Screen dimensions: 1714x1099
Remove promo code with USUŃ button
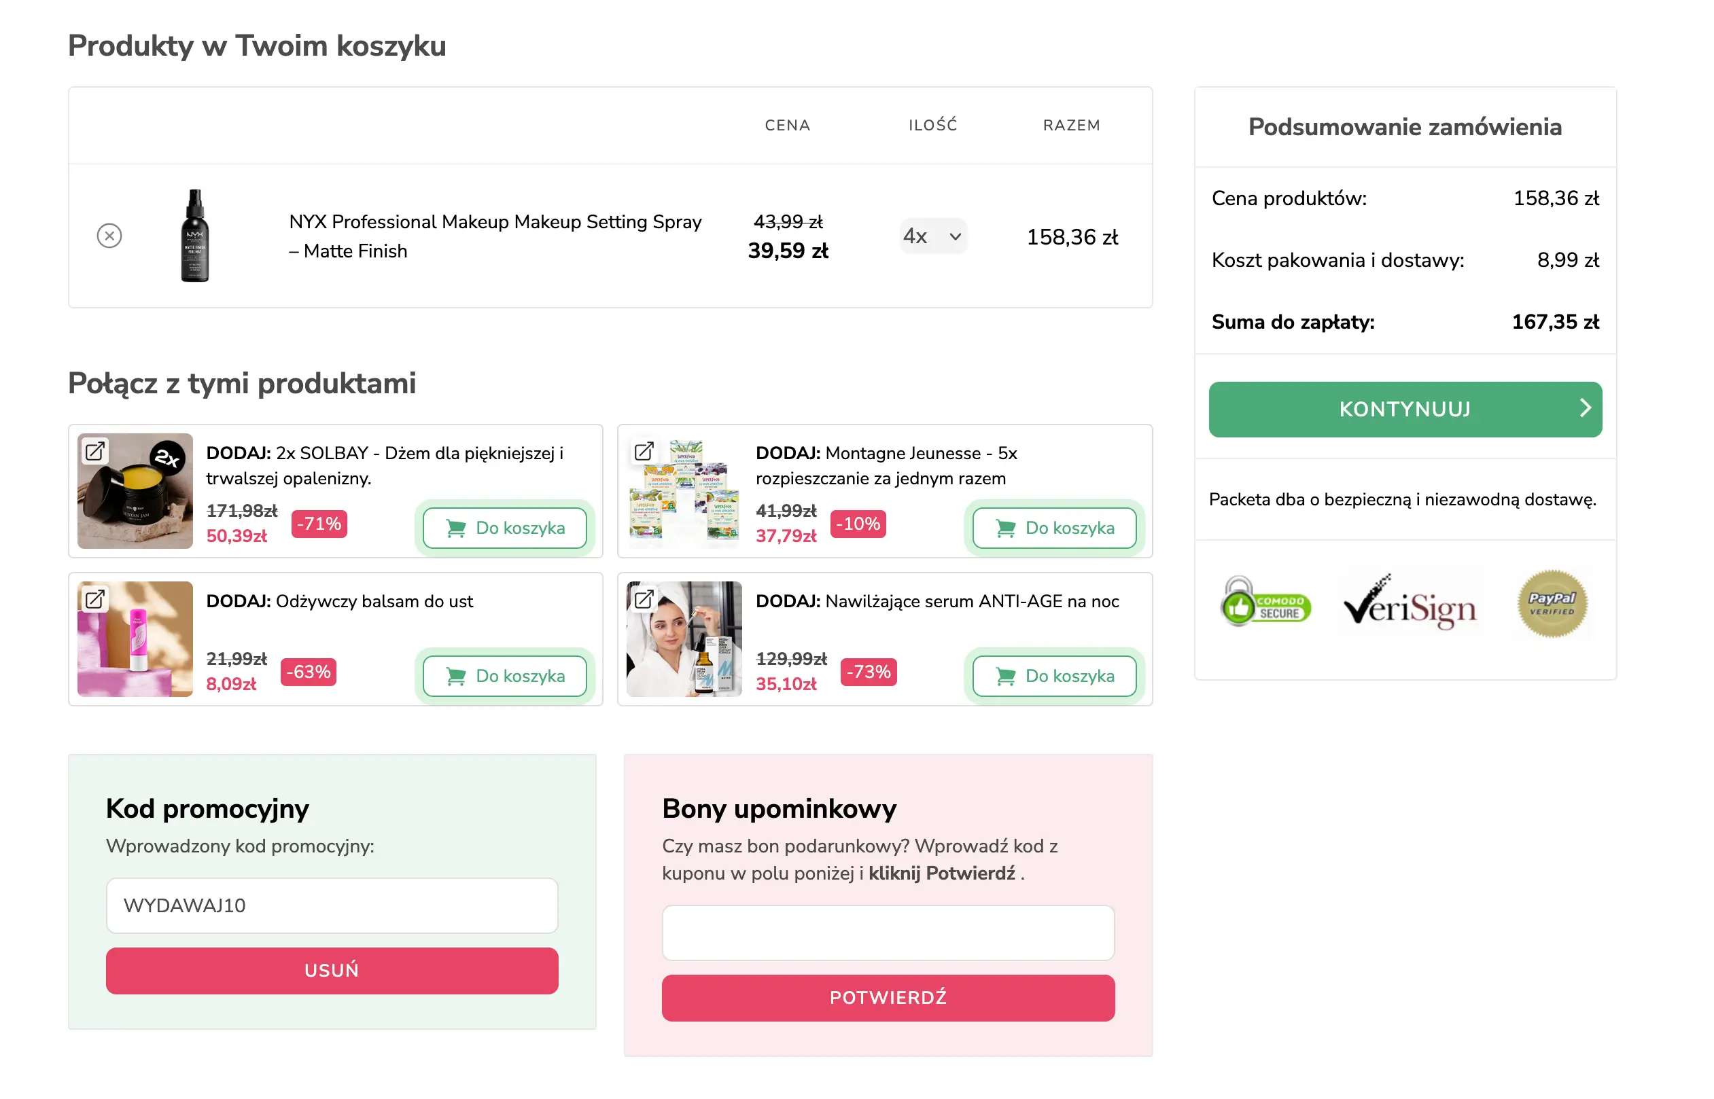(x=332, y=971)
